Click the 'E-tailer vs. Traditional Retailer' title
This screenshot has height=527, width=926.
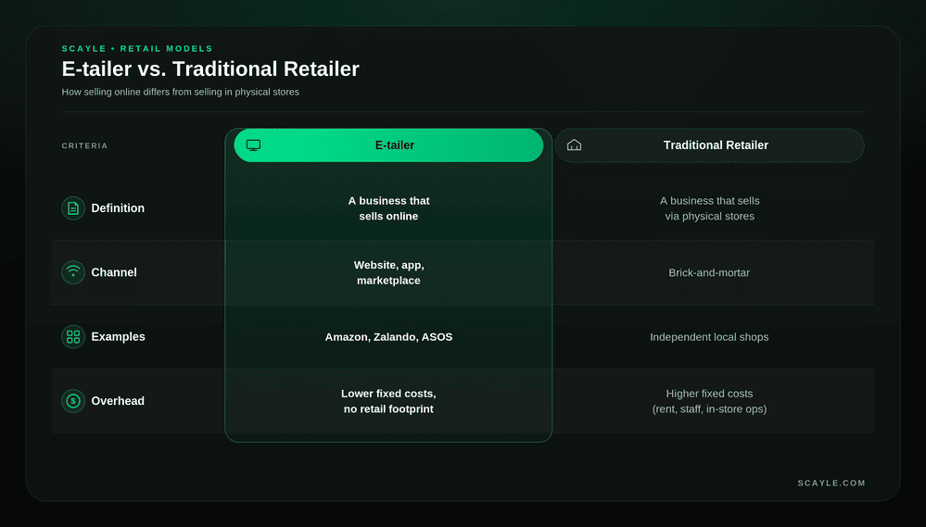210,69
